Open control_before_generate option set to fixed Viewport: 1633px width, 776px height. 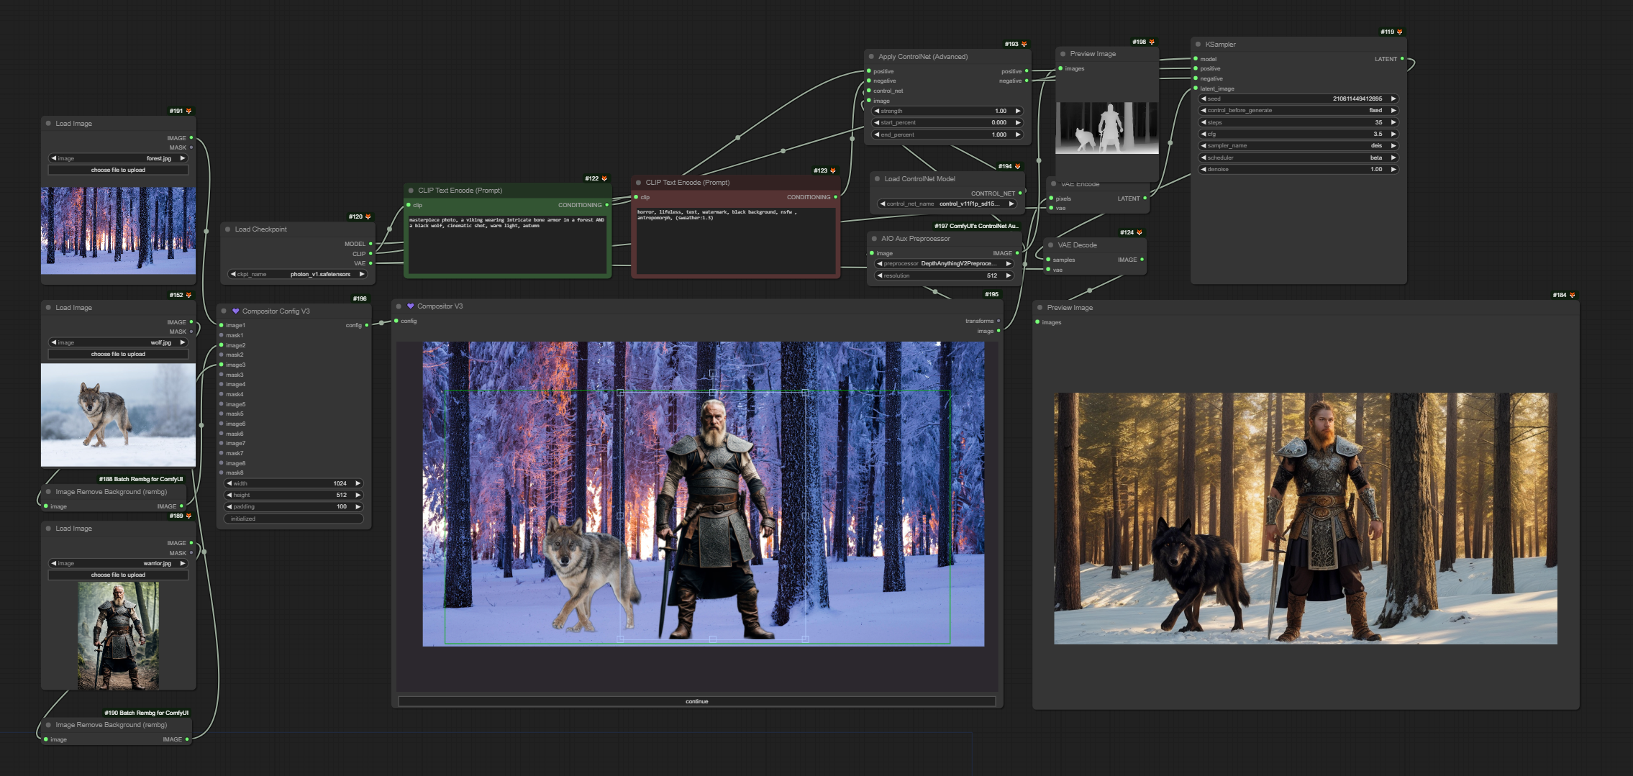[1298, 111]
